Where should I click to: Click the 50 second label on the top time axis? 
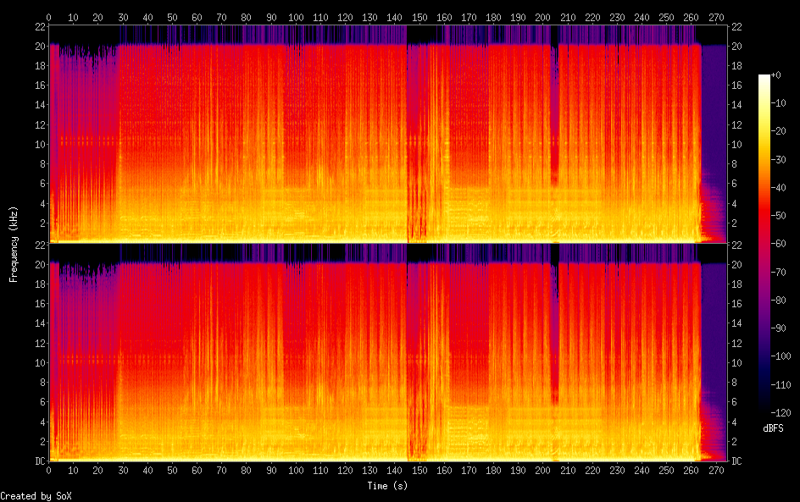[172, 17]
